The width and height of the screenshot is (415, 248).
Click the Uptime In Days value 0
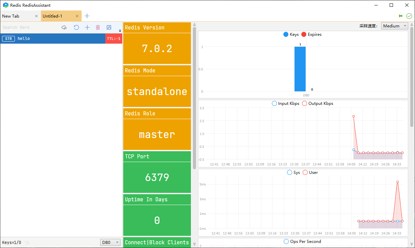[x=157, y=220]
